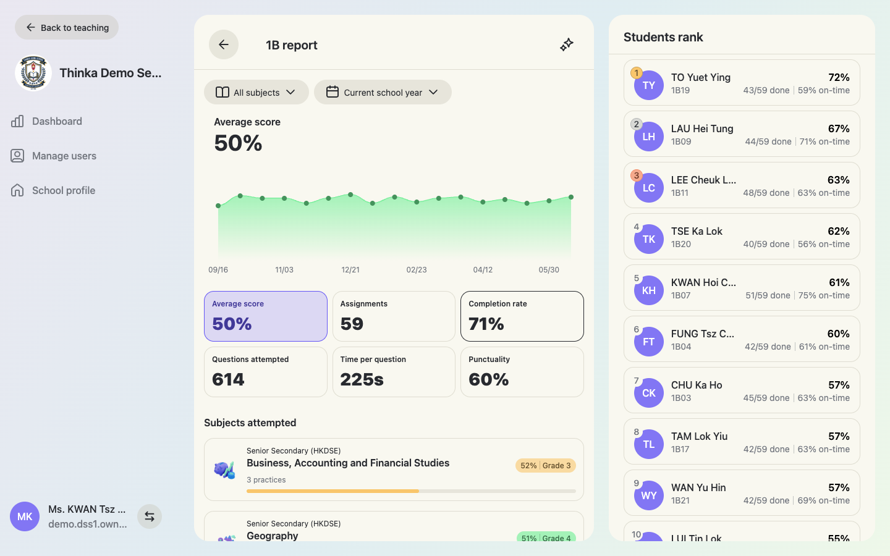The height and width of the screenshot is (556, 890).
Task: Click the Back to teaching button
Action: 67,27
